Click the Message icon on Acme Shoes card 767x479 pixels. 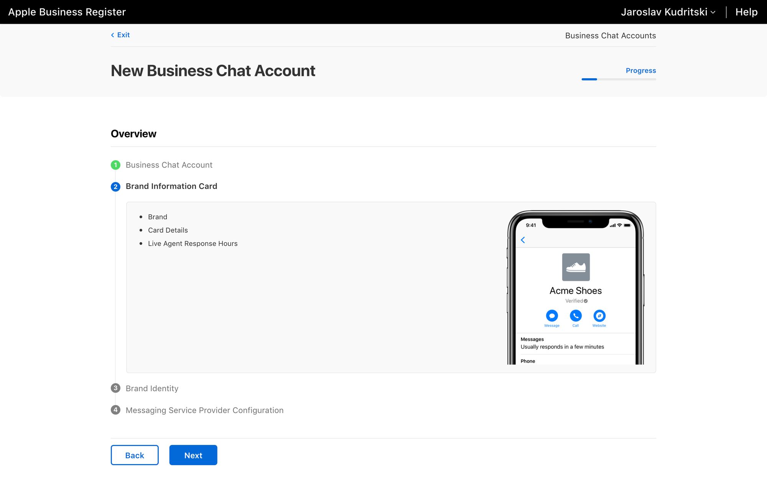tap(551, 316)
